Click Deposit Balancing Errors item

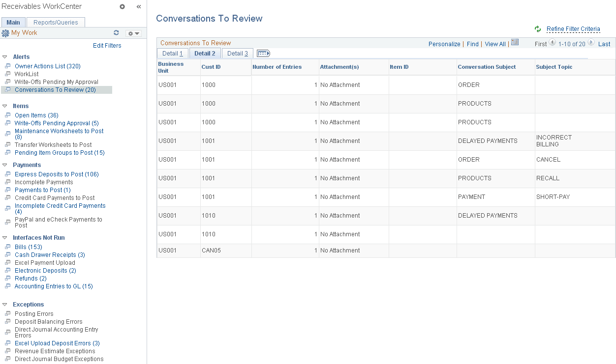49,322
